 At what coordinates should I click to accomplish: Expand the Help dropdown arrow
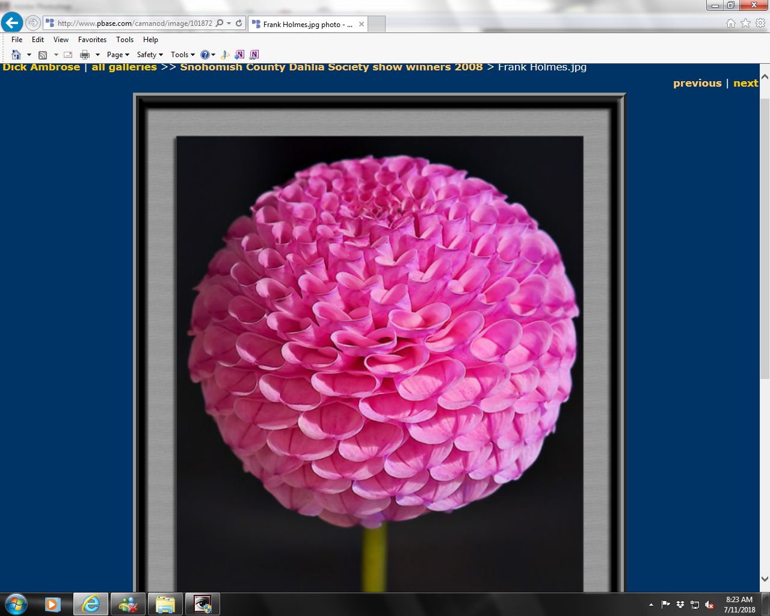[214, 55]
